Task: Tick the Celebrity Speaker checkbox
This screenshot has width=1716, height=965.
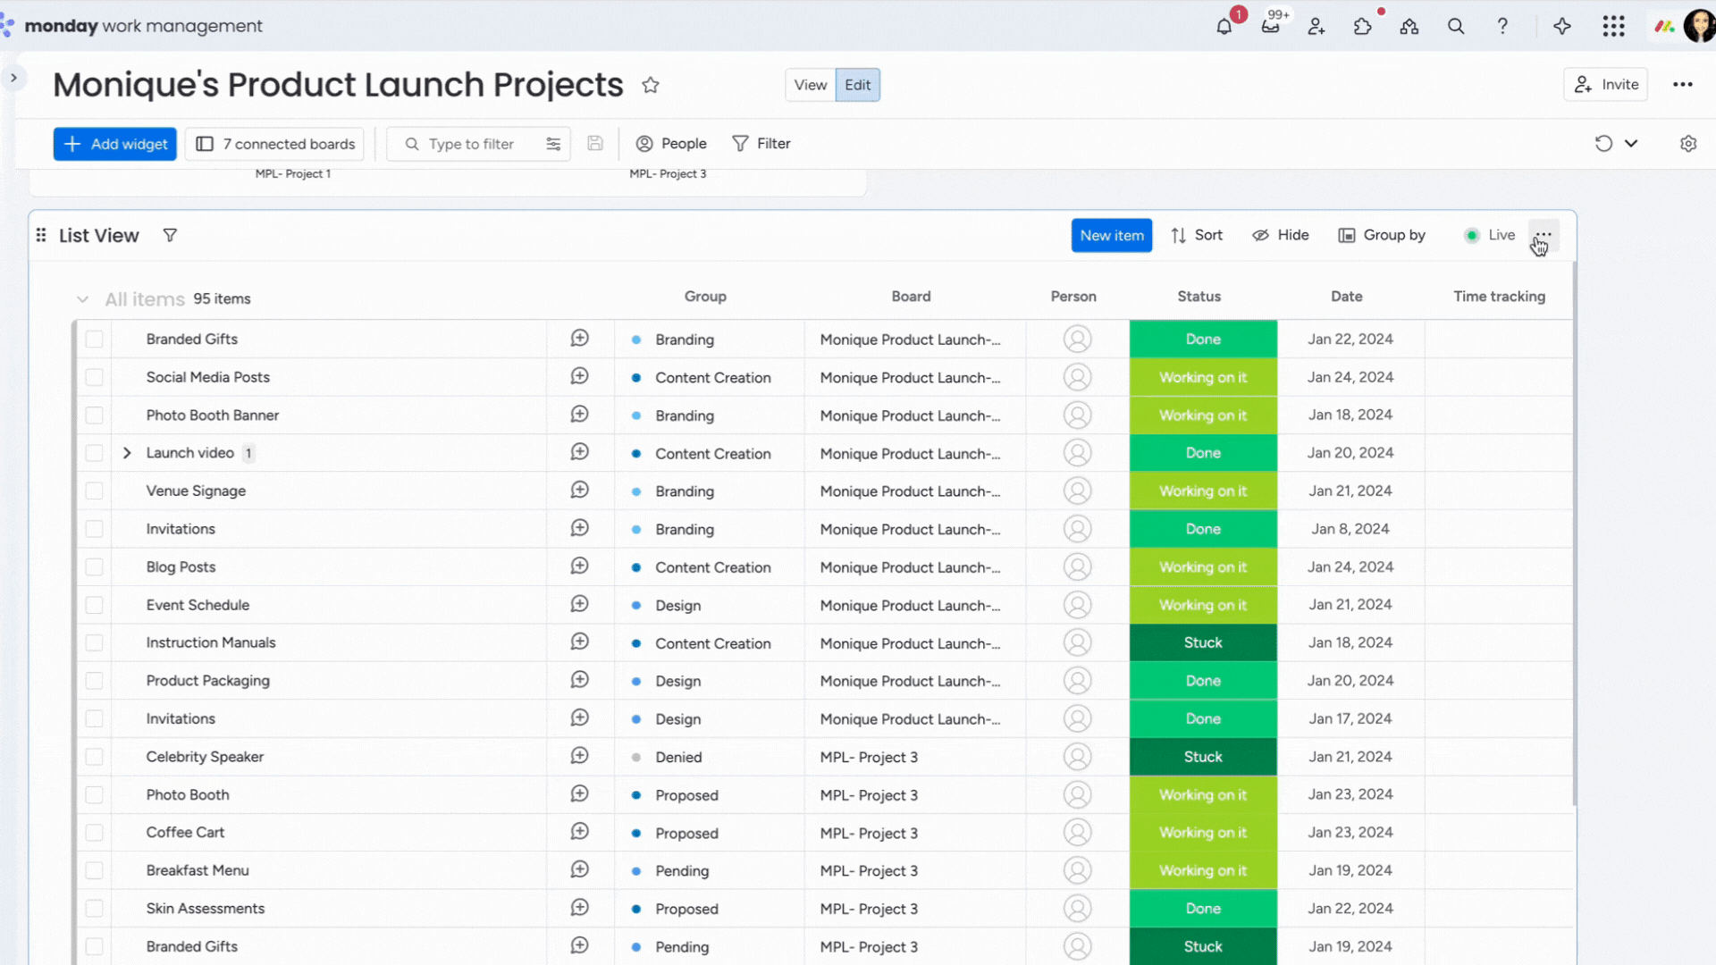Action: [94, 757]
